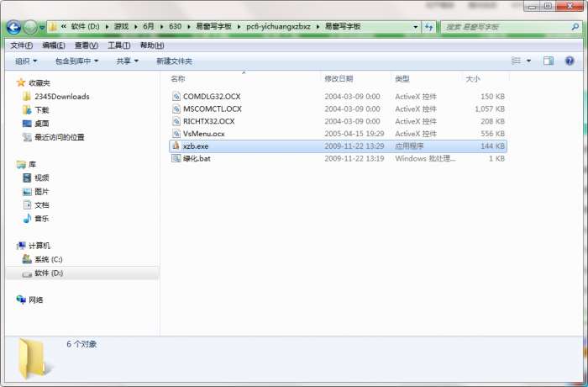
Task: Click the search magnifier icon
Action: 575,27
